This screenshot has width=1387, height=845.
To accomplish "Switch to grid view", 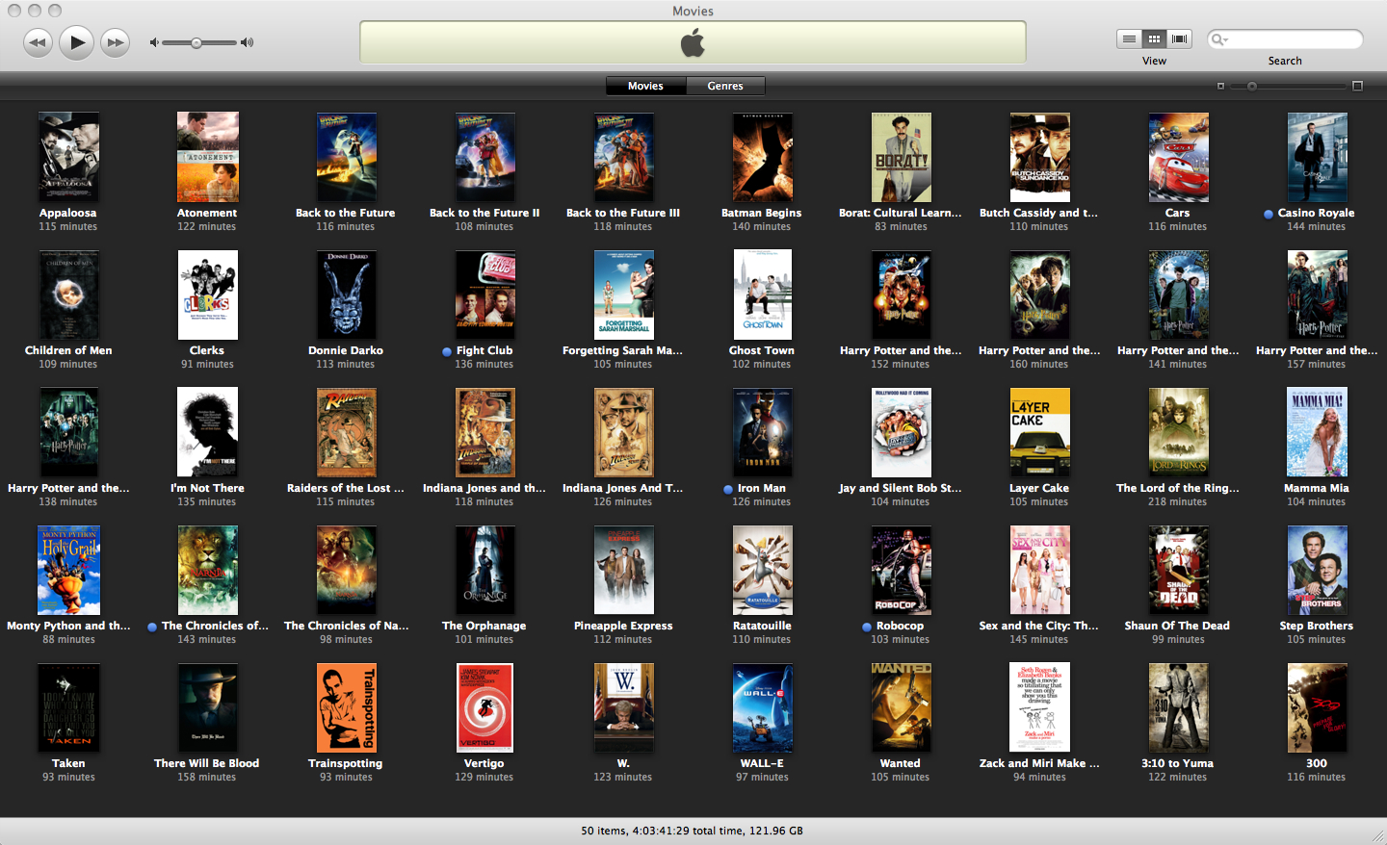I will (1154, 39).
